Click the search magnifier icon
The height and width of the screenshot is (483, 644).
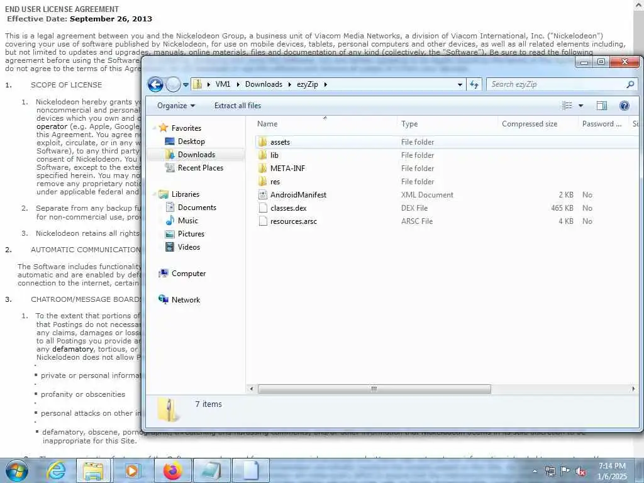click(630, 84)
